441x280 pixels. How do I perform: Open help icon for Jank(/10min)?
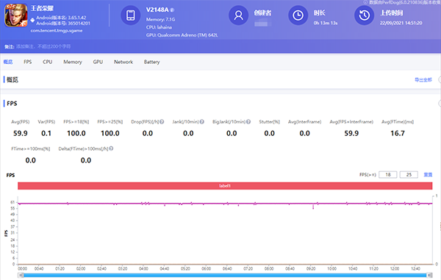click(x=202, y=122)
